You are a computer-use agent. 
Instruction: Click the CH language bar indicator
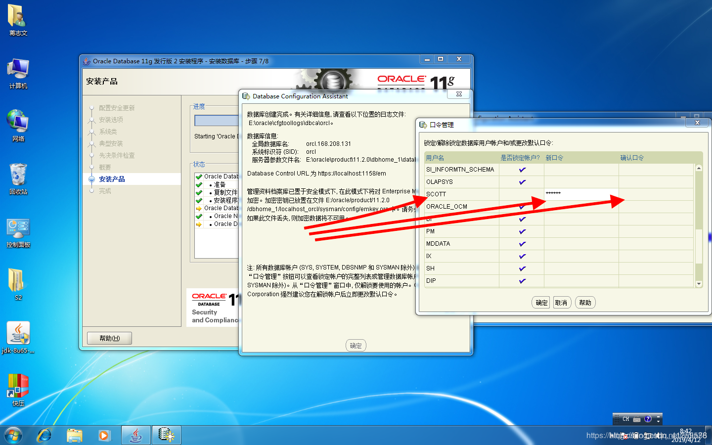626,419
